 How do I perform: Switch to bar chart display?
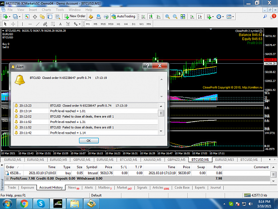pos(143,16)
